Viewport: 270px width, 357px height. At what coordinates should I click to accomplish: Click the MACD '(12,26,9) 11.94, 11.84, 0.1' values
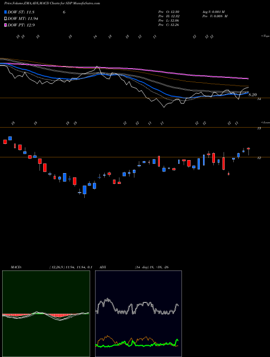pos(71,267)
